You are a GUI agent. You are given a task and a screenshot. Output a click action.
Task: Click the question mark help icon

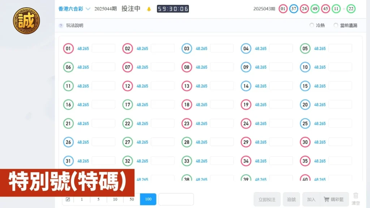pos(61,26)
